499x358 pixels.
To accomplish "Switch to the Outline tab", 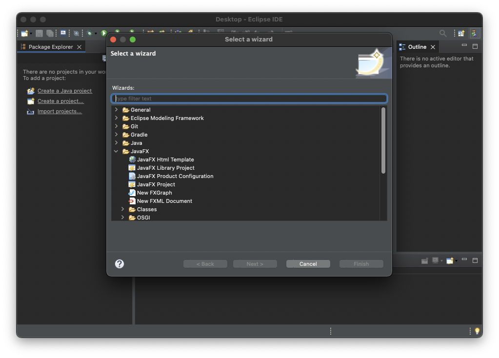I will 417,47.
